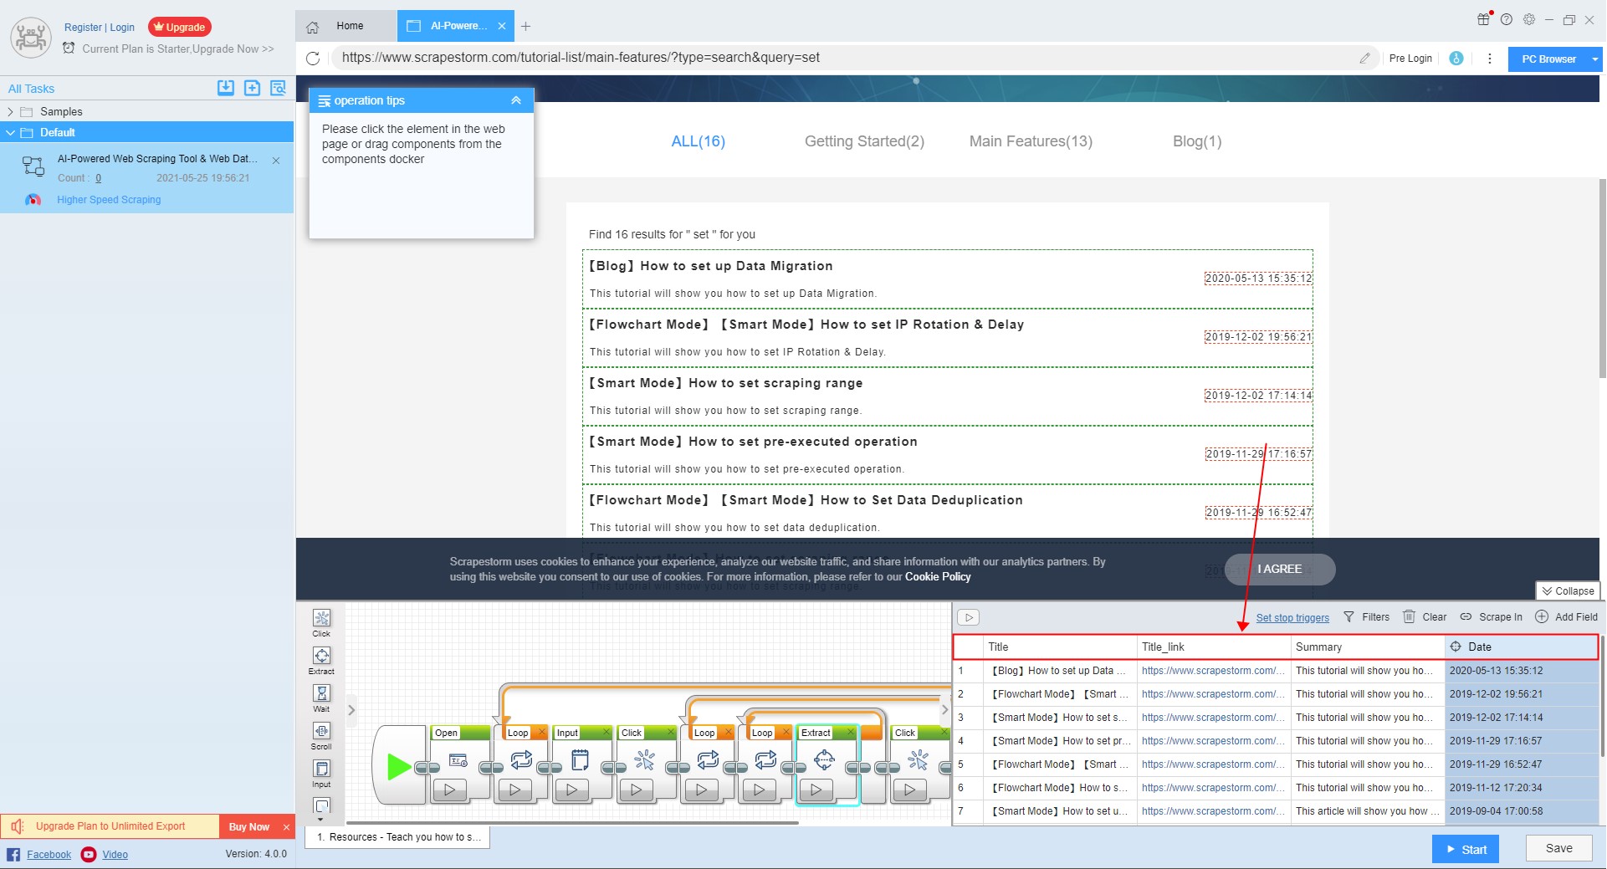Accept cookies with I AGREE button
This screenshot has height=869, width=1607.
(x=1280, y=570)
